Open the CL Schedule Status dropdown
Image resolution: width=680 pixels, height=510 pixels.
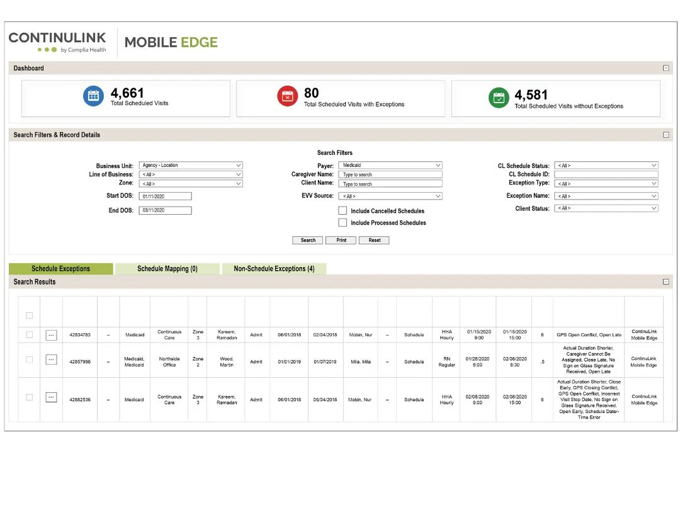pos(606,165)
